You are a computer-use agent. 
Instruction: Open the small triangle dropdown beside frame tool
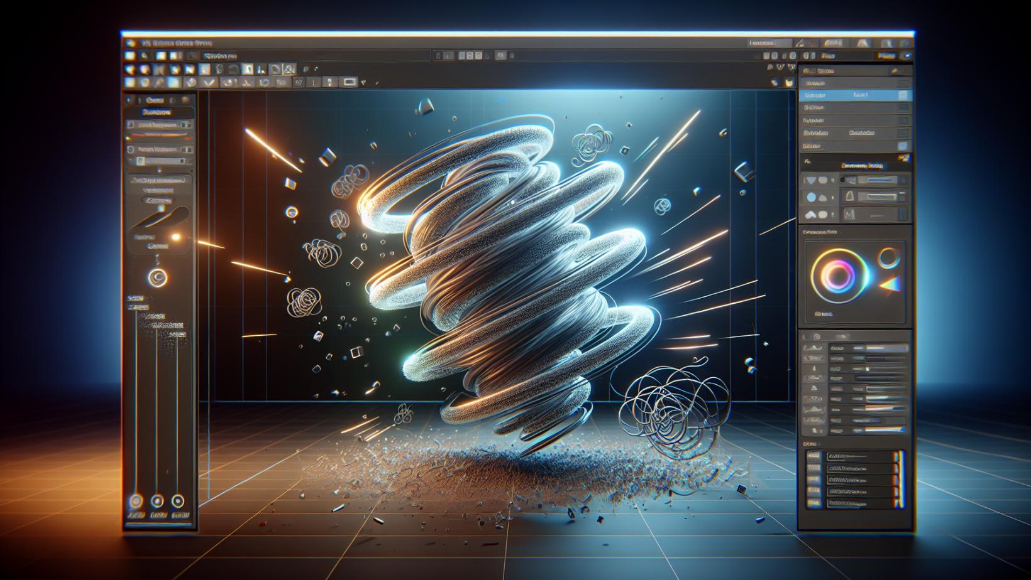[363, 83]
